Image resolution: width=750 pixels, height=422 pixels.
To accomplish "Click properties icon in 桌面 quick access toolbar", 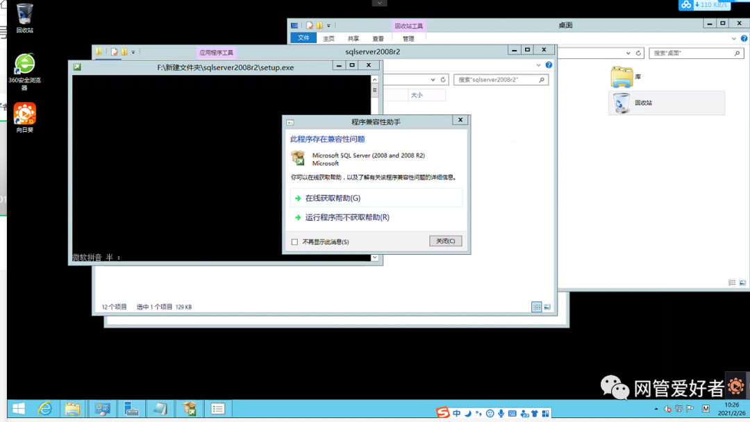I will click(x=310, y=25).
